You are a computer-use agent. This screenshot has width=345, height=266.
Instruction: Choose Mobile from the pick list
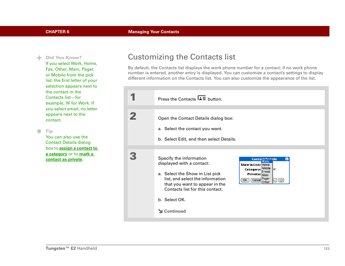pyautogui.click(x=267, y=168)
